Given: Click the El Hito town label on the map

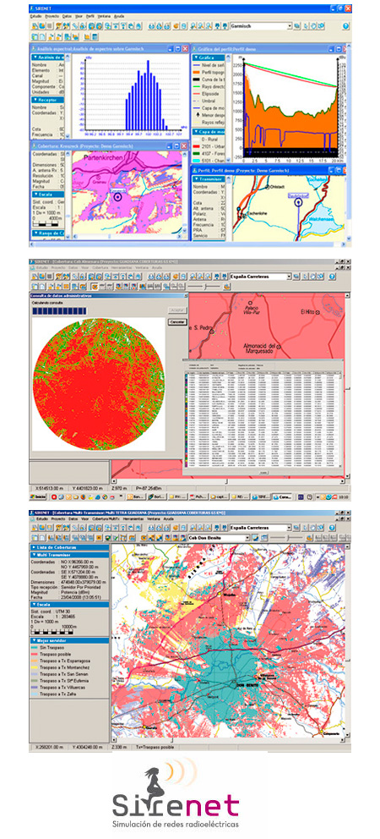Looking at the screenshot, I should [x=308, y=311].
